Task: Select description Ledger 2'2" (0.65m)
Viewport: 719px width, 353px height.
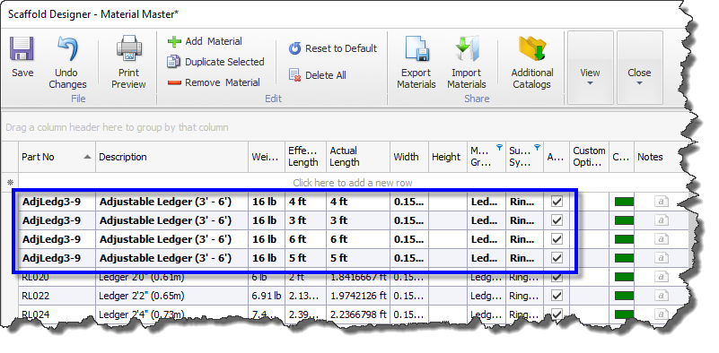Action: [x=172, y=296]
